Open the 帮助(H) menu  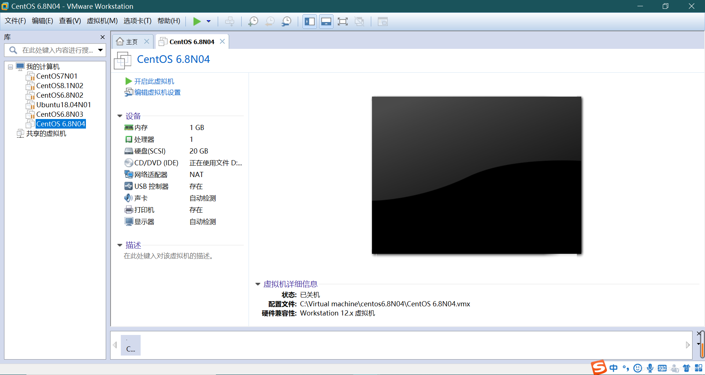[x=169, y=21]
